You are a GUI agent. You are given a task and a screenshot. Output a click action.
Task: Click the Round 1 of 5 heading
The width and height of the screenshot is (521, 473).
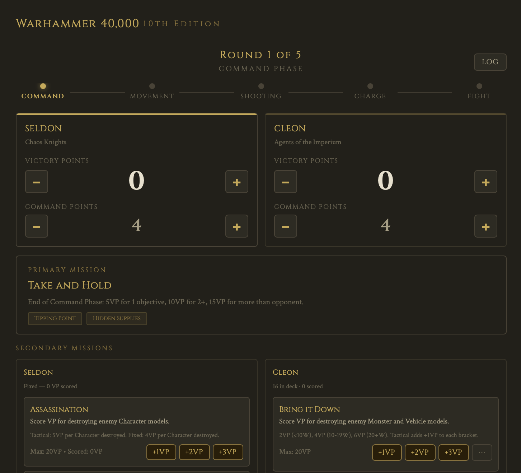pyautogui.click(x=261, y=55)
